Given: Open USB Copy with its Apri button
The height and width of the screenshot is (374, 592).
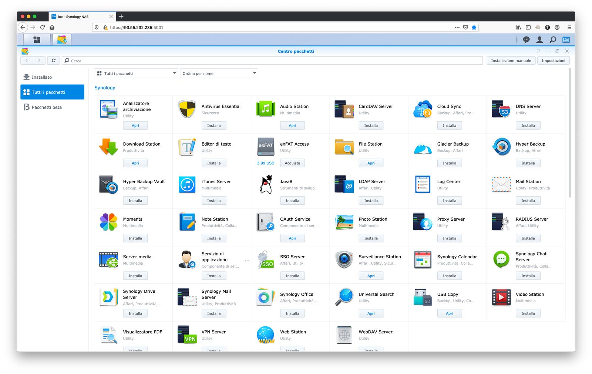Looking at the screenshot, I should [450, 313].
